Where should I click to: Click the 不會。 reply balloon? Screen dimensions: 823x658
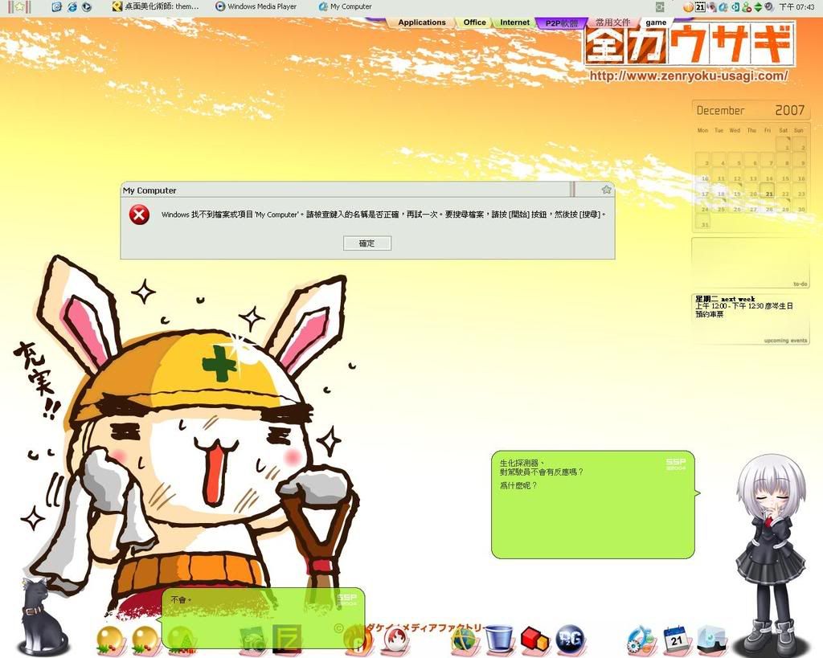click(263, 618)
